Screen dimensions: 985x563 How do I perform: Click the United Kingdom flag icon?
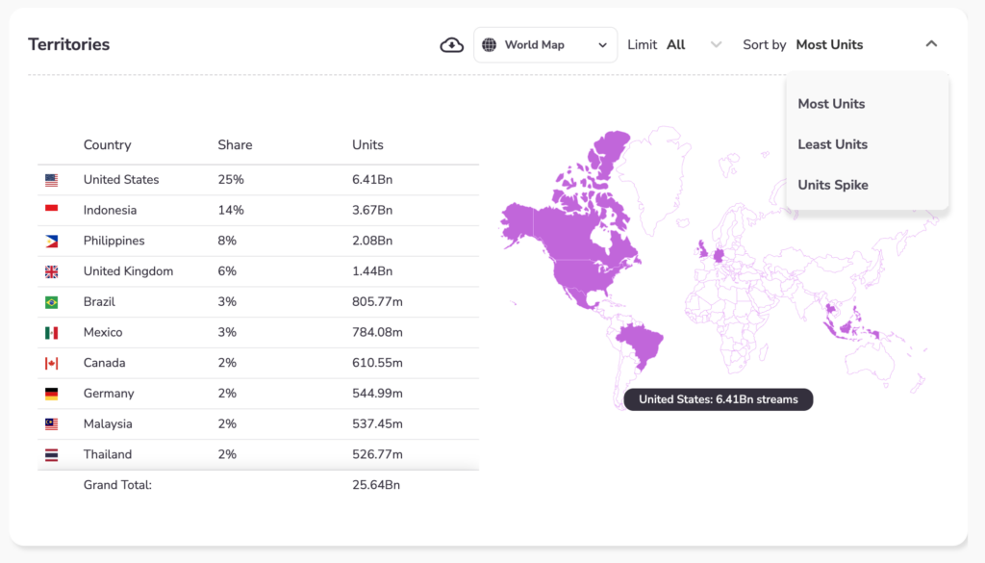click(51, 271)
